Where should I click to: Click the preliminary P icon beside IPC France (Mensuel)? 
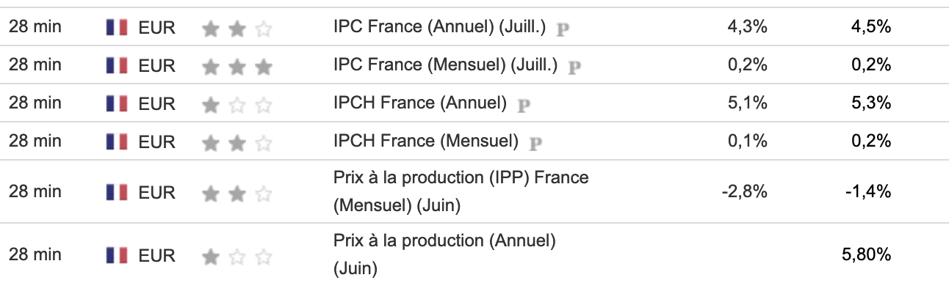(575, 67)
